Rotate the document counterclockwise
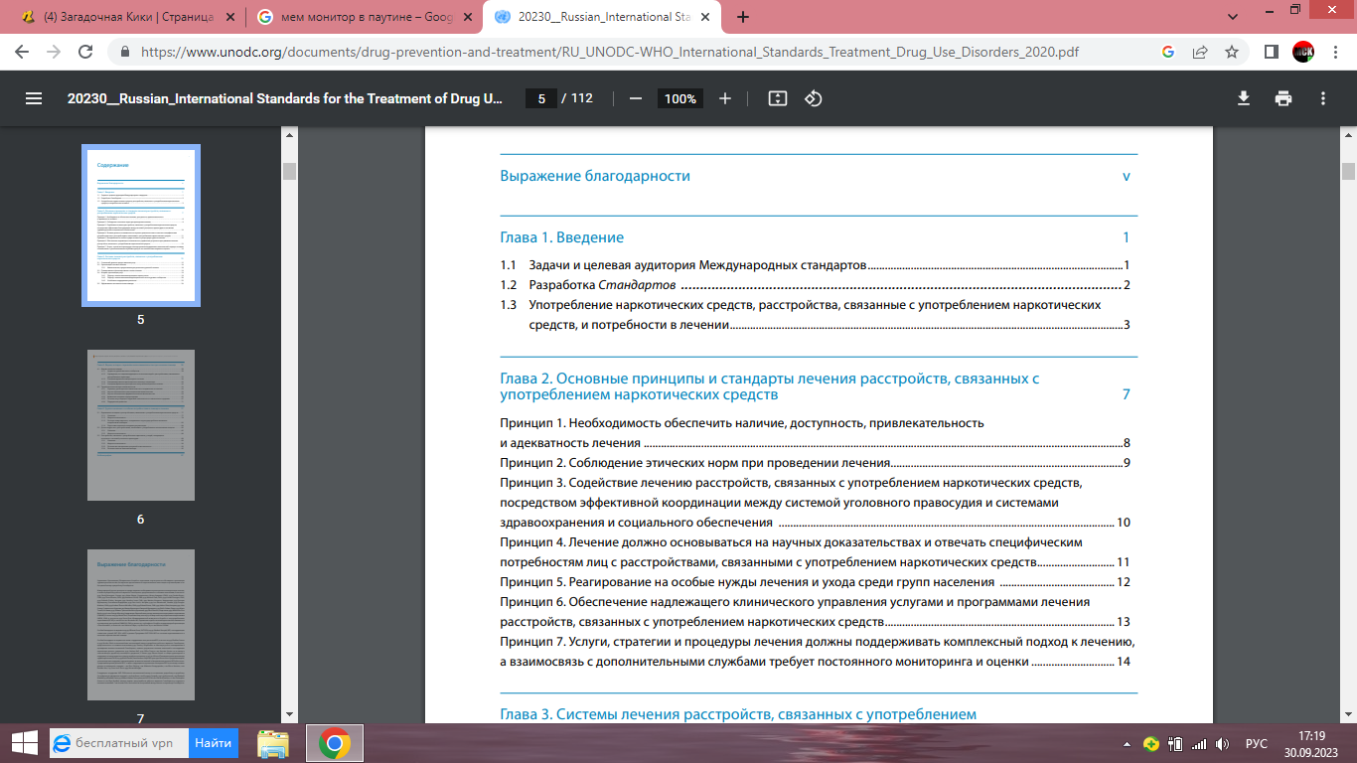This screenshot has height=763, width=1357. 814,98
